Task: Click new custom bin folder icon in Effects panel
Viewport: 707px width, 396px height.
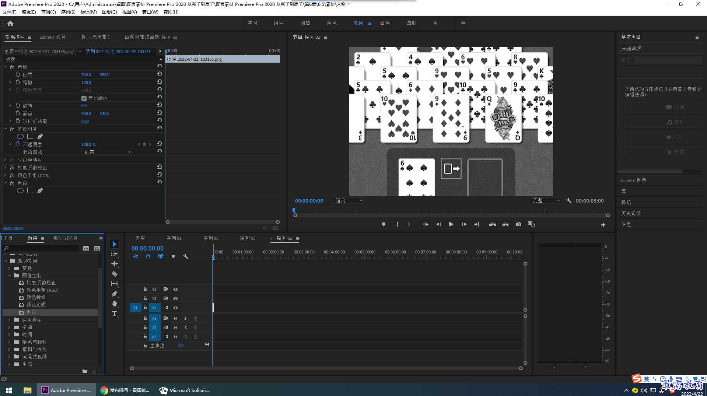Action: [85, 371]
